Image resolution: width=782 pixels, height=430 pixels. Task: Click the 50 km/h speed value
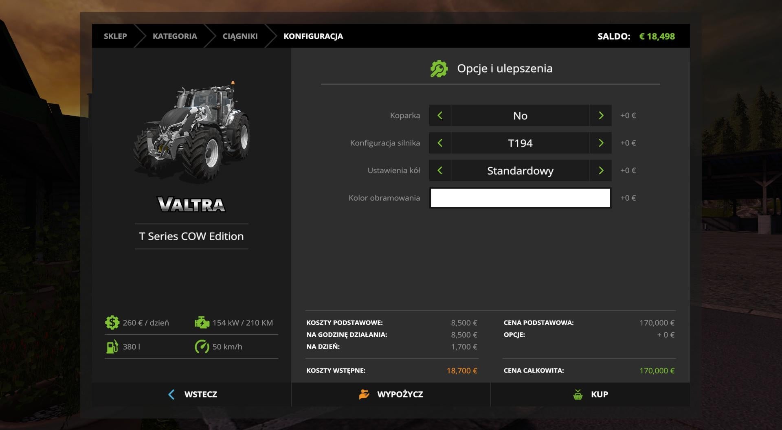tap(227, 347)
